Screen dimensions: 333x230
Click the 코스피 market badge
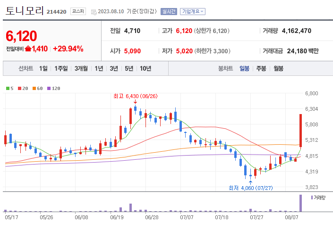(x=78, y=11)
